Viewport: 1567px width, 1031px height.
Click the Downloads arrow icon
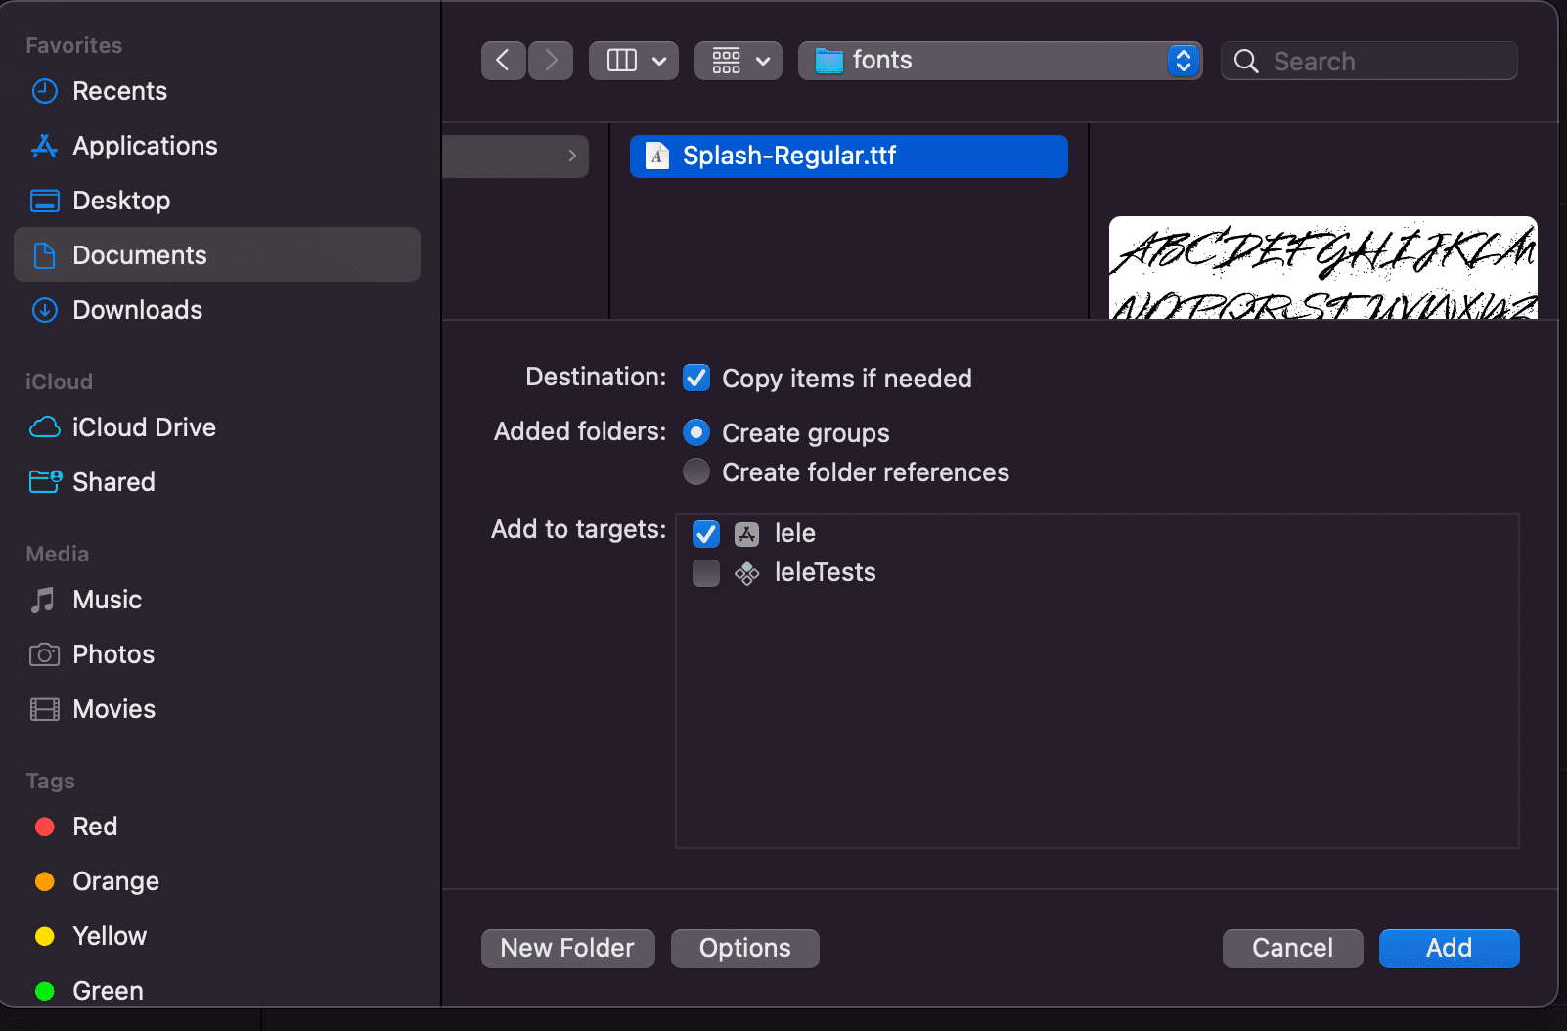45,310
